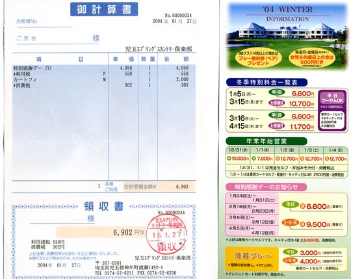Click the '年末年始営業' green heading
Viewport: 351px width, 279px height.
(x=266, y=141)
